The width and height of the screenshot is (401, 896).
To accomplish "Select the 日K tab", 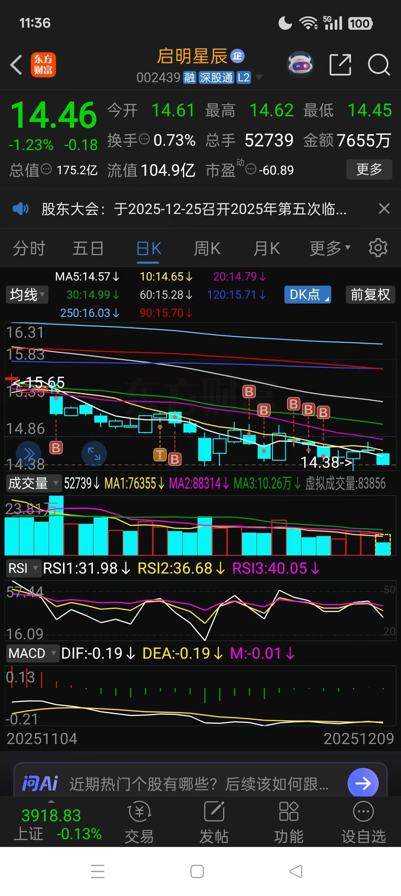I will point(149,248).
